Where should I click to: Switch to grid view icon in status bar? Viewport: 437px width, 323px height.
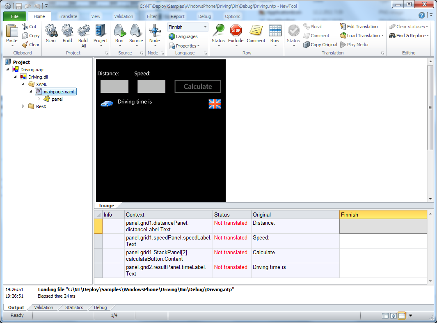pos(385,316)
